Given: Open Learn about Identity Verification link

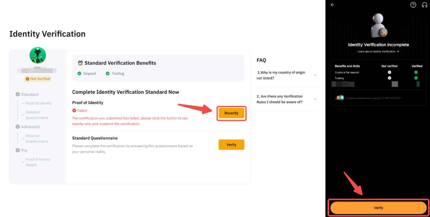Looking at the screenshot, I should (x=378, y=52).
